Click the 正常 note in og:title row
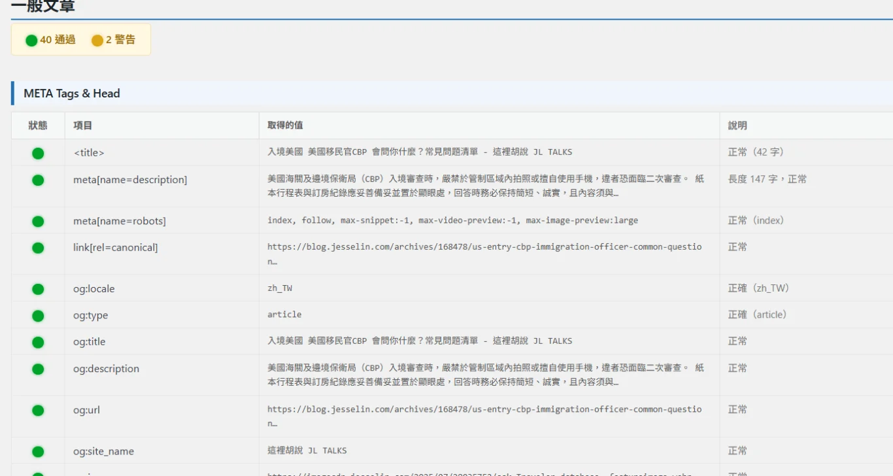Screen dimensions: 893x476 [737, 341]
